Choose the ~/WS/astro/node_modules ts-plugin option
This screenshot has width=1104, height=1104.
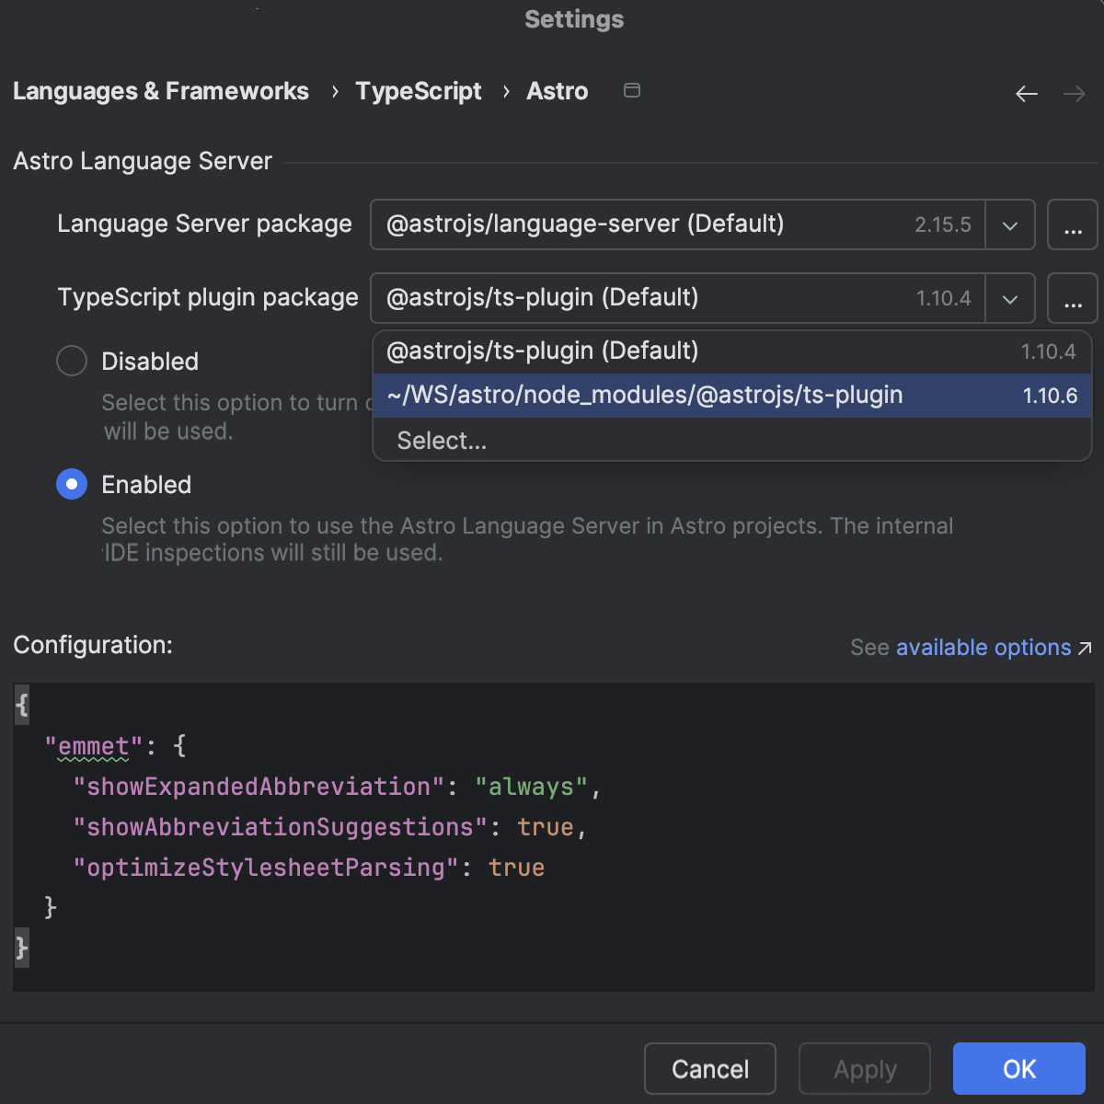click(x=731, y=396)
